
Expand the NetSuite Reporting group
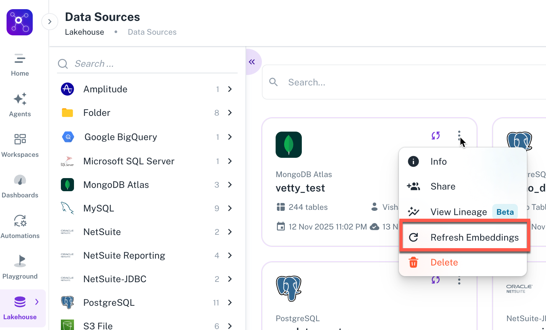pyautogui.click(x=230, y=255)
